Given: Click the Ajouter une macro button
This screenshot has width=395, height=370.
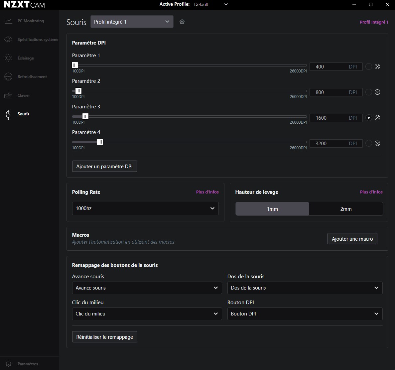Looking at the screenshot, I should pyautogui.click(x=352, y=239).
